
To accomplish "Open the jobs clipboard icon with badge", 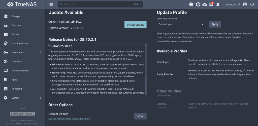I will (x=211, y=4).
